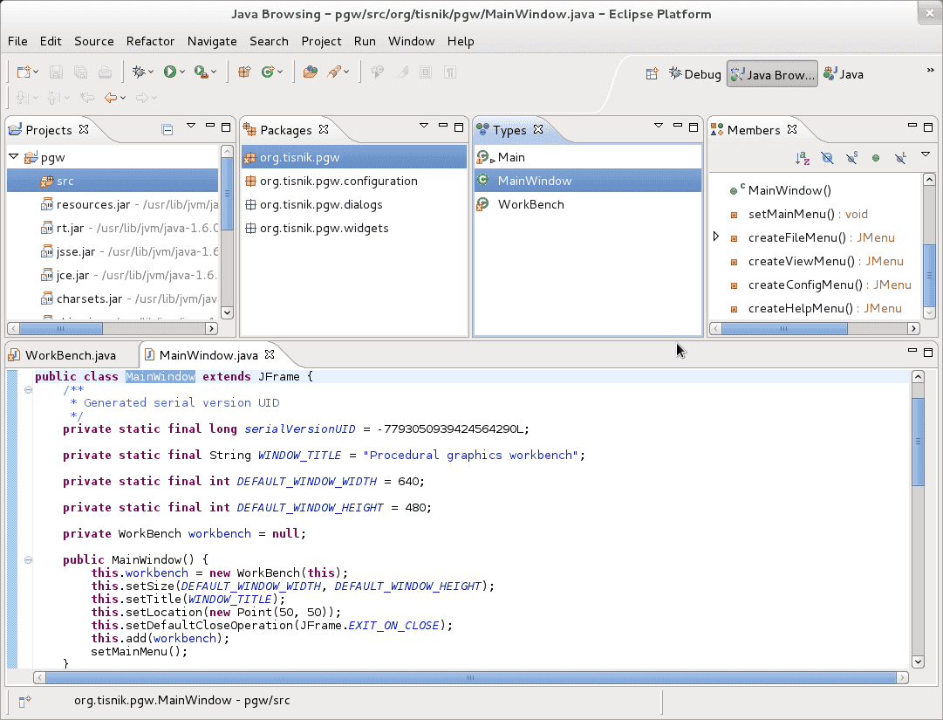Click the New Java Package icon
The width and height of the screenshot is (943, 720).
tap(244, 72)
